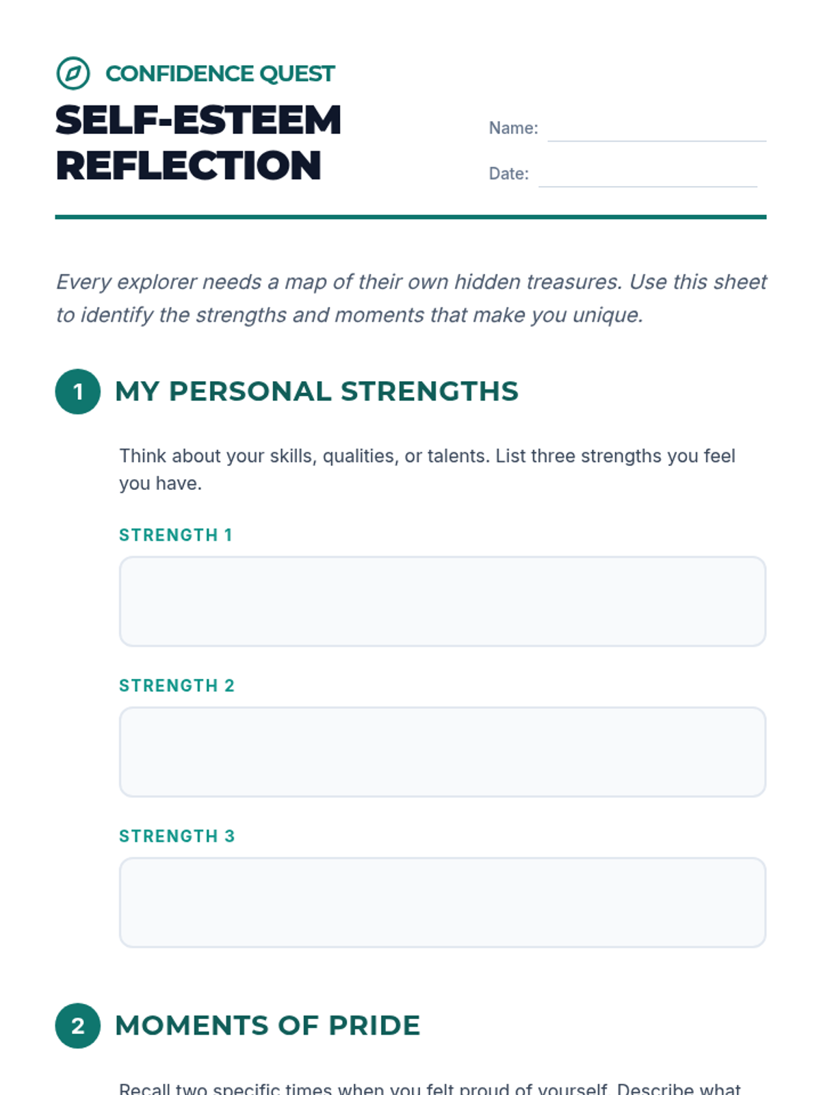
Task: Click the Name: label
Action: [514, 129]
